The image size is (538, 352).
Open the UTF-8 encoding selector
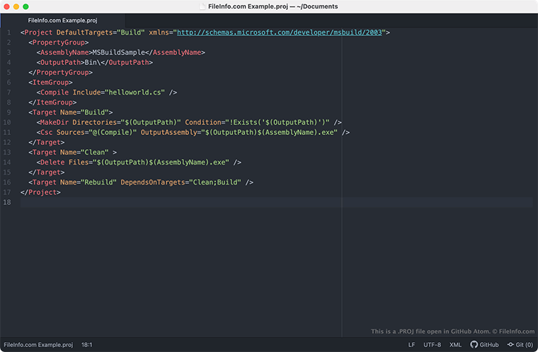coord(432,345)
